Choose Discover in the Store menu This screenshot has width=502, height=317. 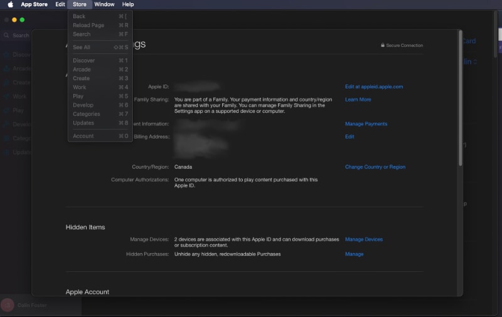(100, 60)
